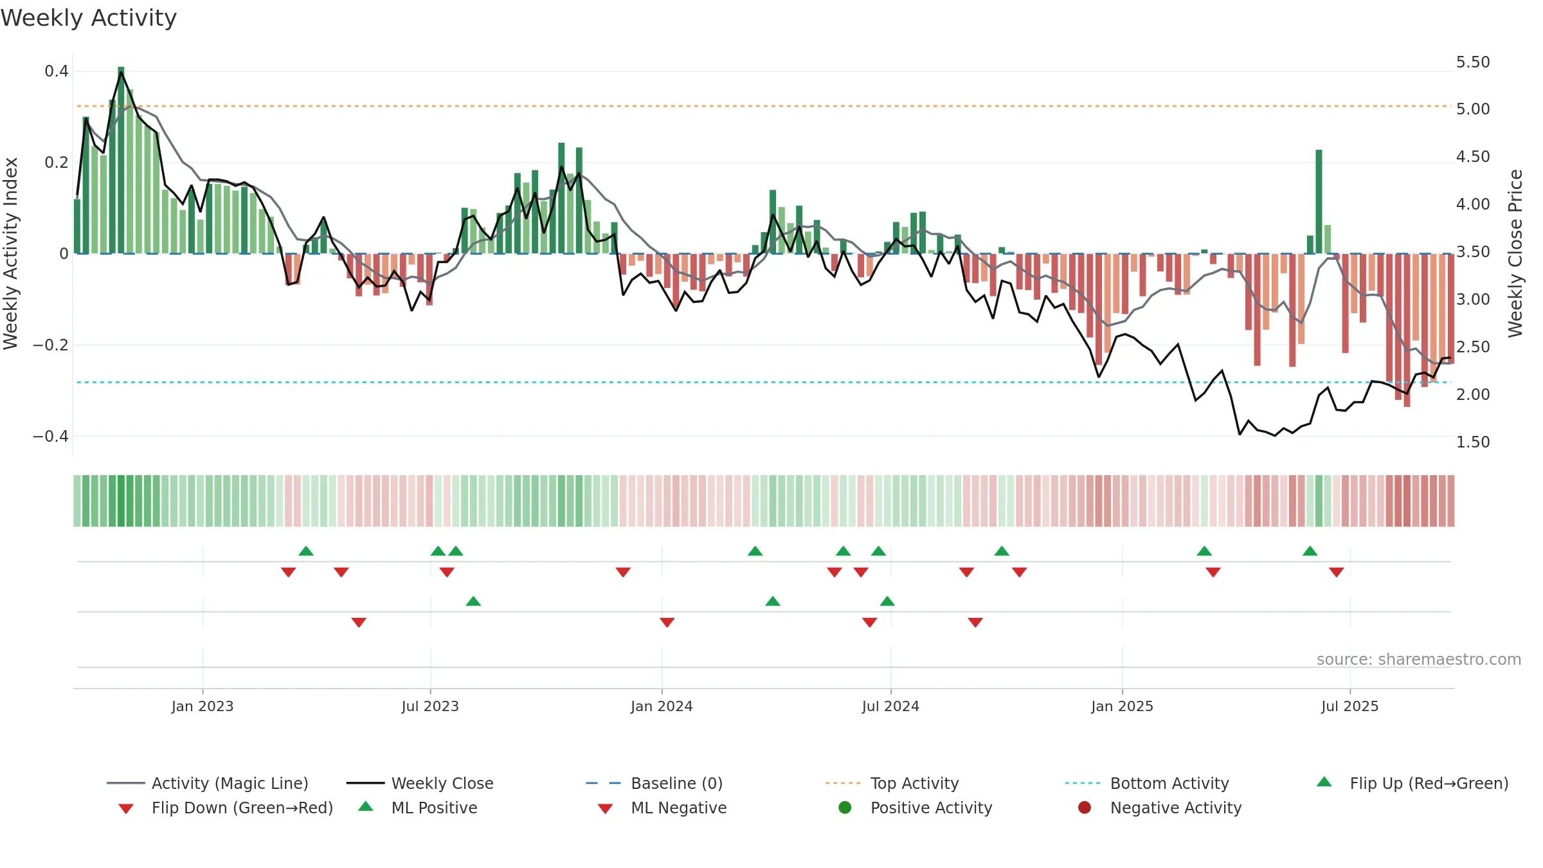Hide the Bottom Activity series via the legend
This screenshot has height=868, width=1543.
(x=1147, y=783)
